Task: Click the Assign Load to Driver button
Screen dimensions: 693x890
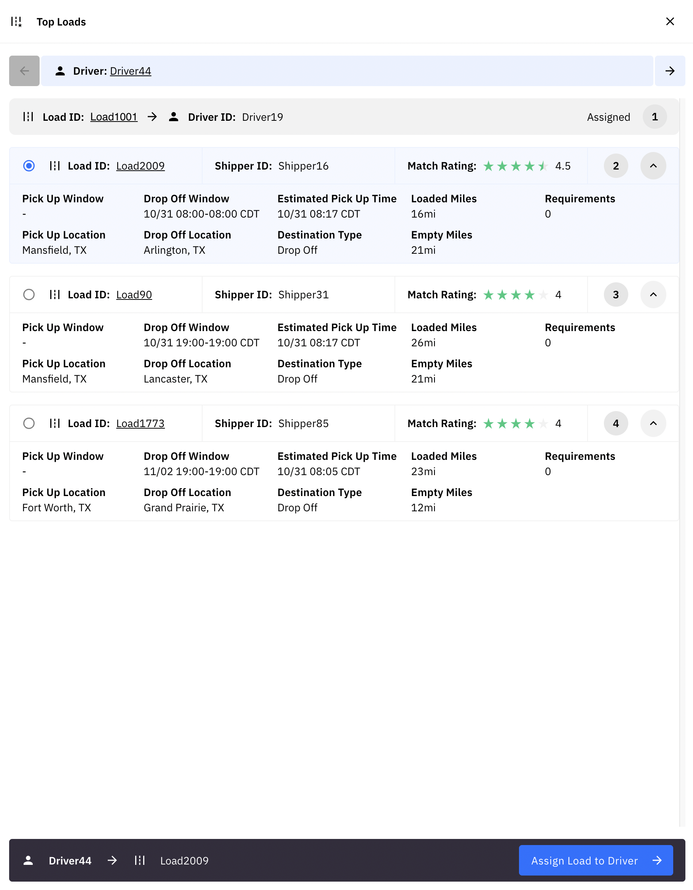Action: pyautogui.click(x=596, y=861)
